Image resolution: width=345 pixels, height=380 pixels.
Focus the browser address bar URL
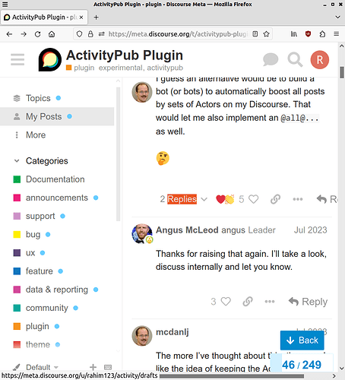point(179,34)
